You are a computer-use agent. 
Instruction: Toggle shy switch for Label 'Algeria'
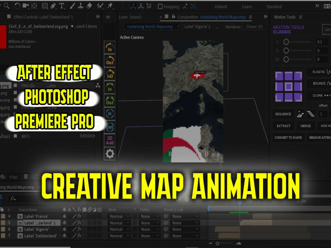(65, 229)
